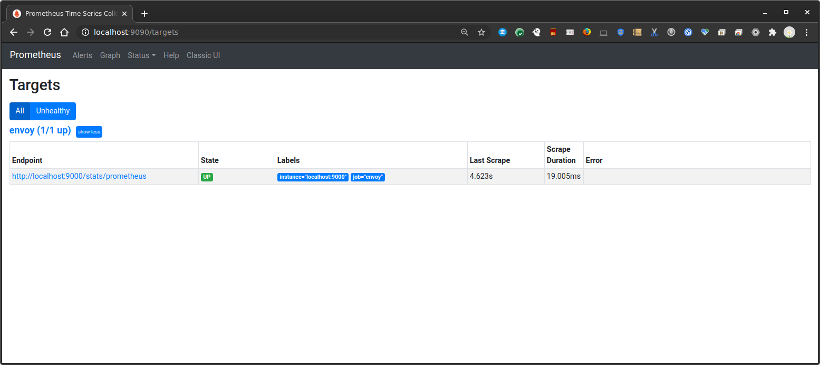The image size is (820, 365).
Task: Open the white ghost extension icon
Action: (536, 32)
